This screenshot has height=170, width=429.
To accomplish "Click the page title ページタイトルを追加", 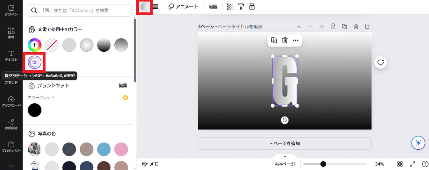I will coord(240,26).
